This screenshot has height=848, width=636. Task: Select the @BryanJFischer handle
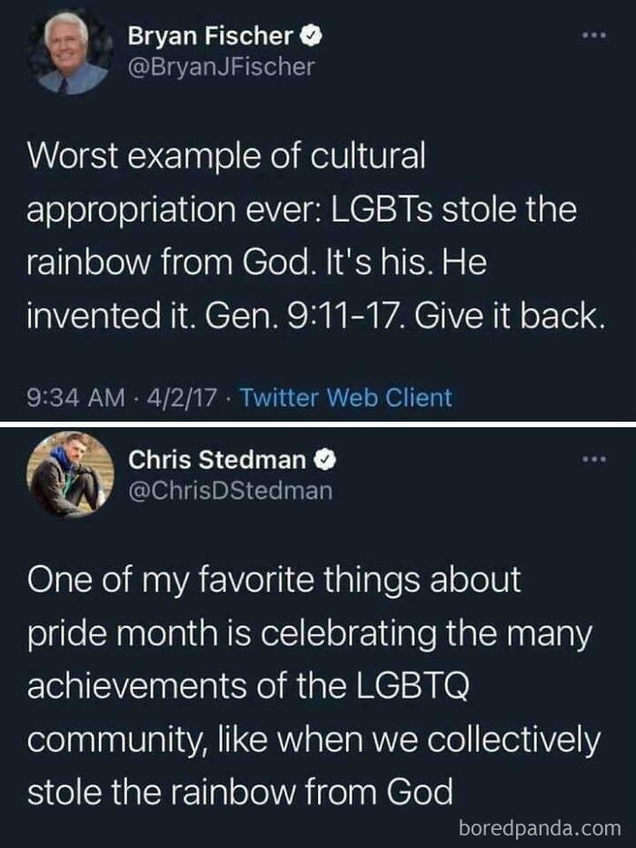[223, 66]
